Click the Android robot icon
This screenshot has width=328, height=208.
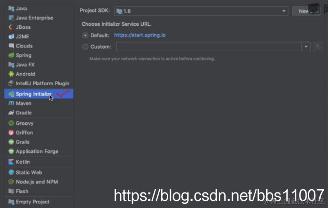coord(11,74)
